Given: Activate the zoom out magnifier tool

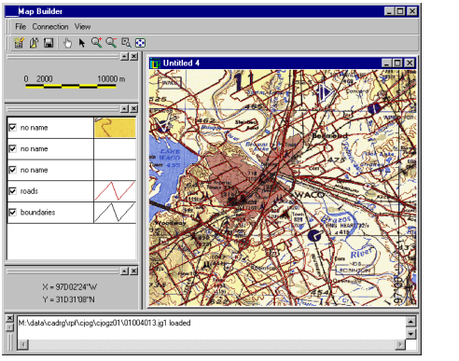Looking at the screenshot, I should click(x=111, y=43).
